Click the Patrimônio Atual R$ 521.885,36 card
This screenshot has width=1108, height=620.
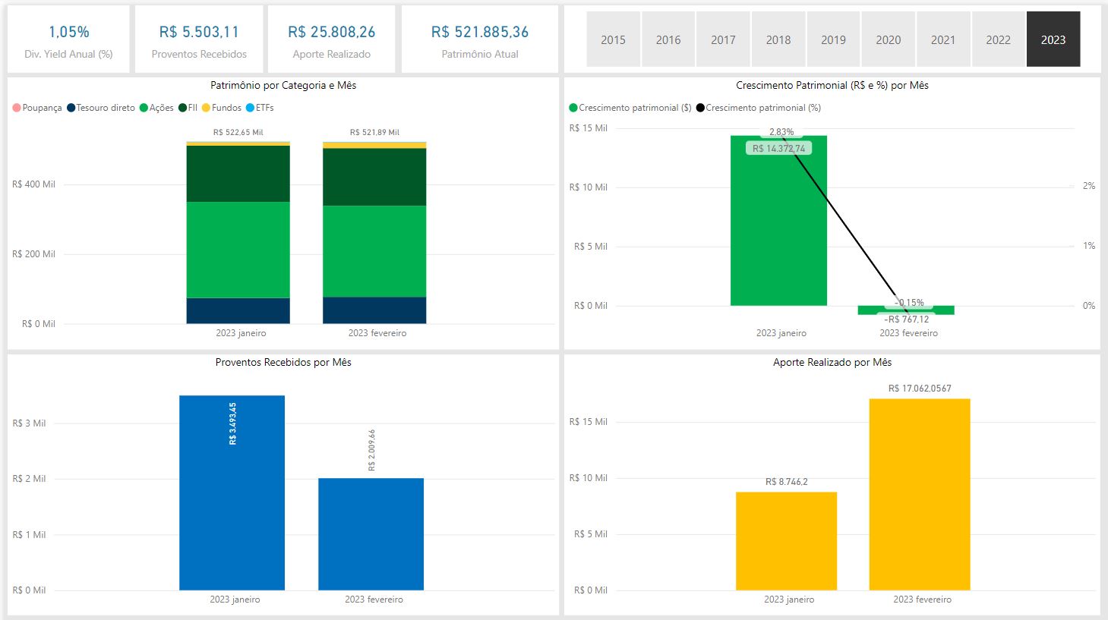pyautogui.click(x=480, y=39)
